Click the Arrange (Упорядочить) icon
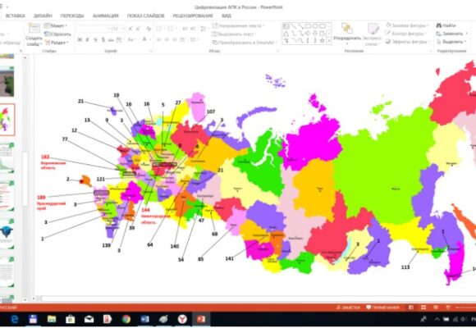476x328 pixels. [347, 29]
